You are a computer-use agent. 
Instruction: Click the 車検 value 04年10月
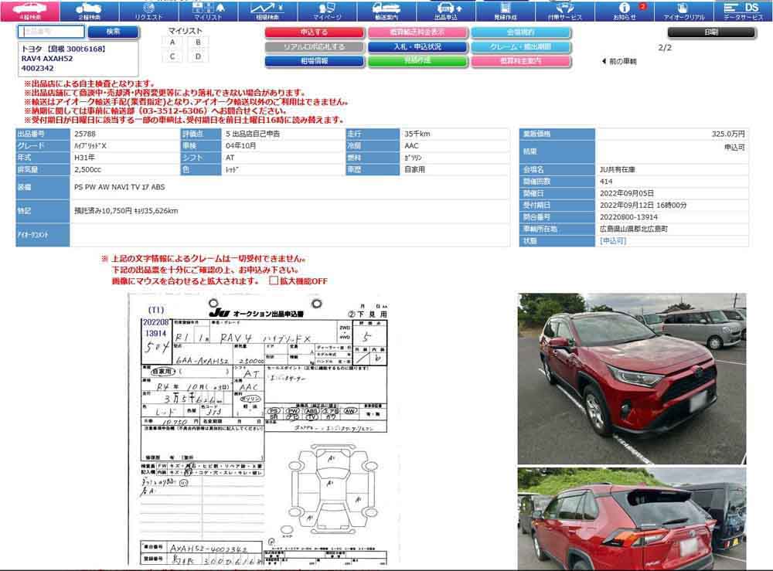tap(240, 146)
